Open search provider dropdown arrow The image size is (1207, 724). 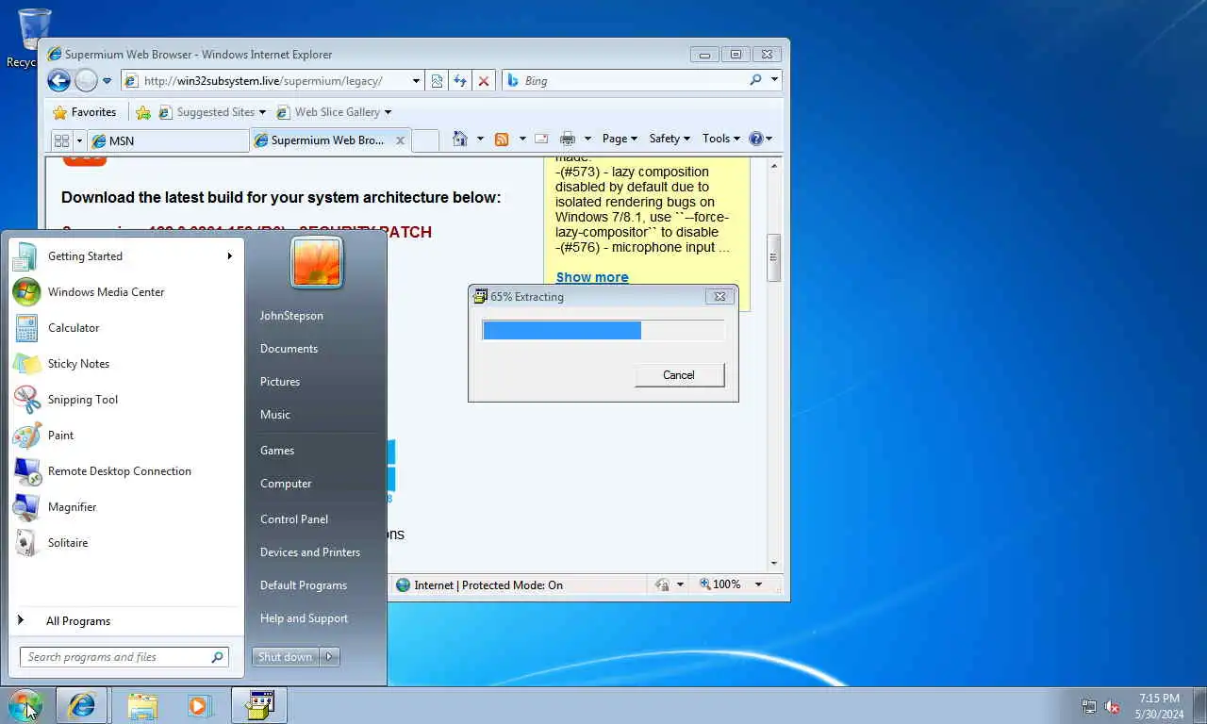(x=774, y=81)
